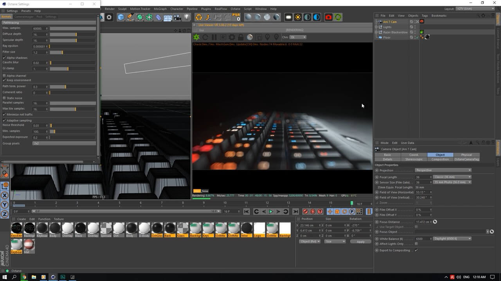Screen dimensions: 501x281
Task: Select the Light object icon in toolbar
Action: pos(187,17)
